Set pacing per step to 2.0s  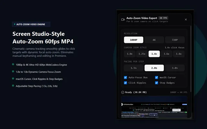[x=154, y=68]
